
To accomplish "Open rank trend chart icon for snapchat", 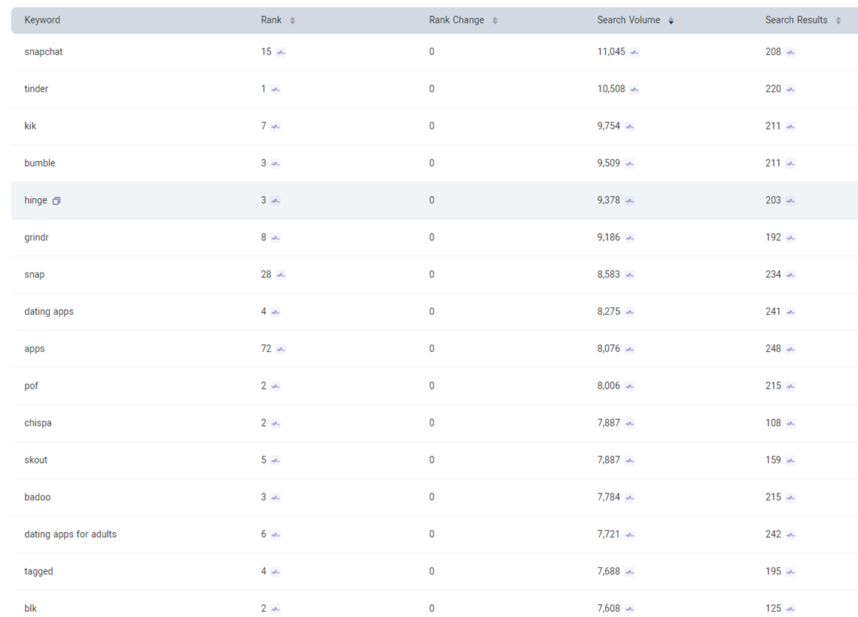I will coord(281,53).
